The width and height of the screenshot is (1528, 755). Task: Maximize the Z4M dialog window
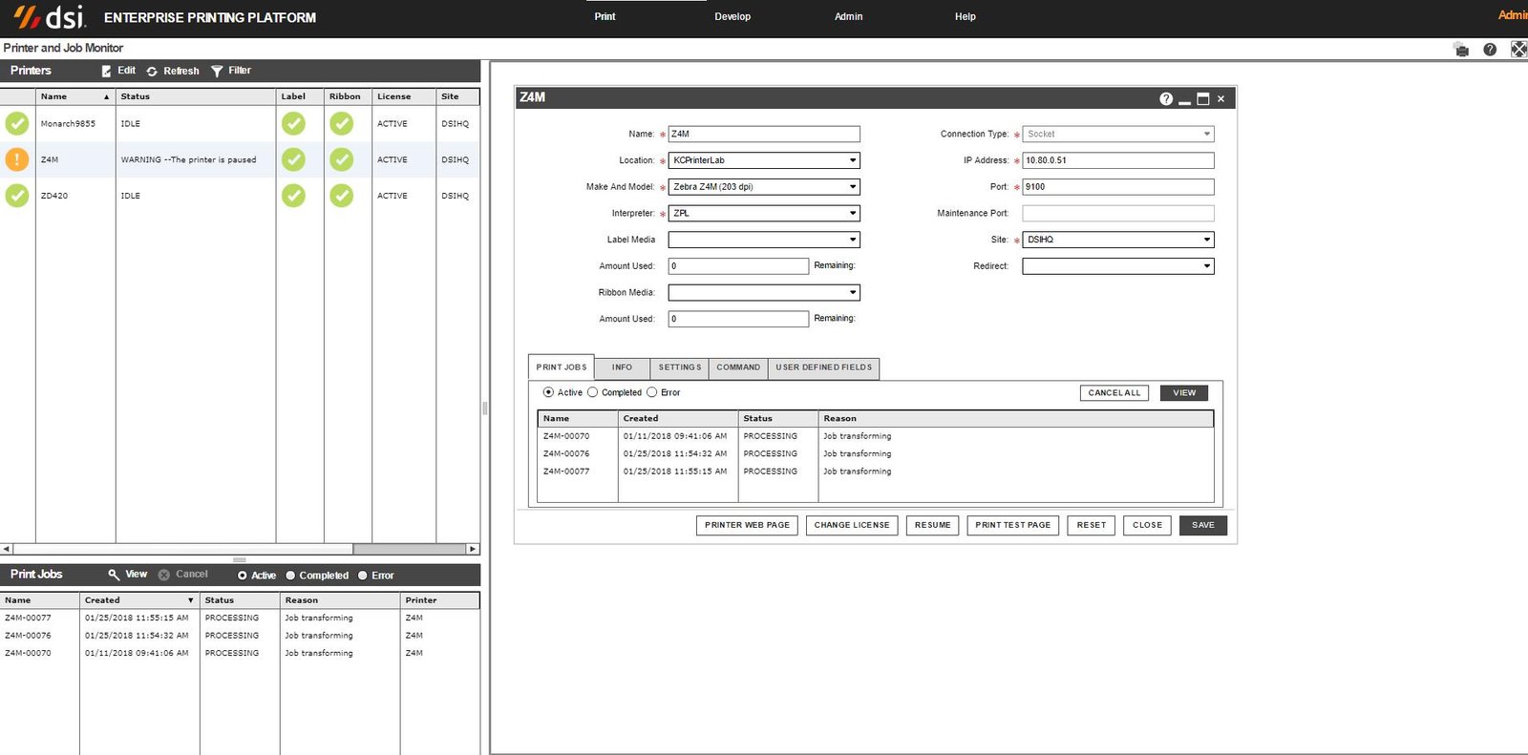click(1203, 98)
